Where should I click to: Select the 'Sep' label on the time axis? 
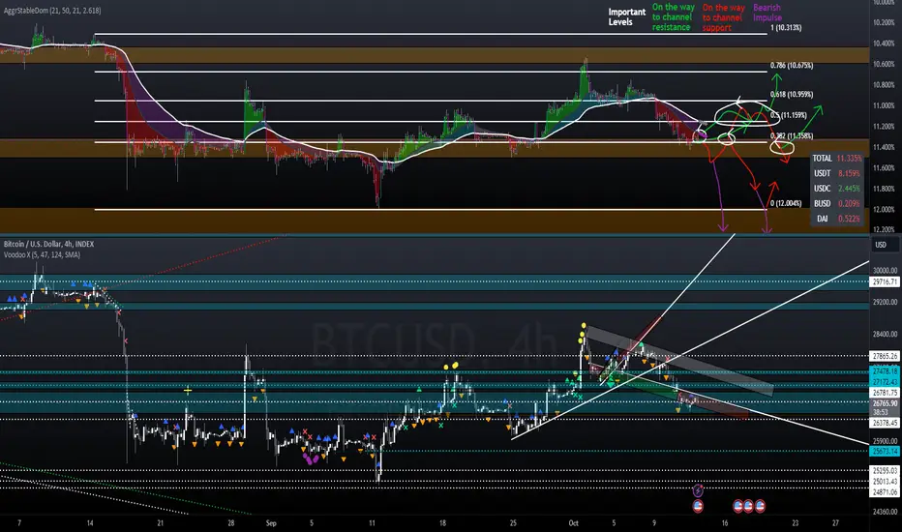click(x=271, y=523)
